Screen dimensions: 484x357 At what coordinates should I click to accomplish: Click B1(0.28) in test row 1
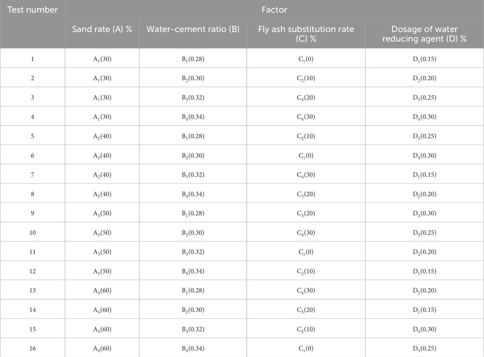tap(193, 59)
